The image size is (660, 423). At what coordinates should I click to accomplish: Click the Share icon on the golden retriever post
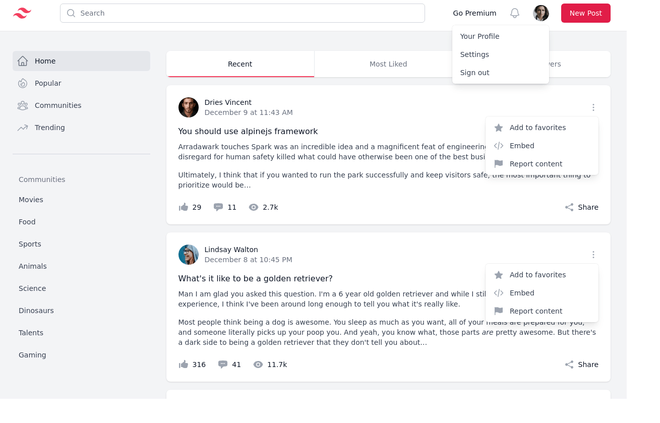(x=569, y=365)
